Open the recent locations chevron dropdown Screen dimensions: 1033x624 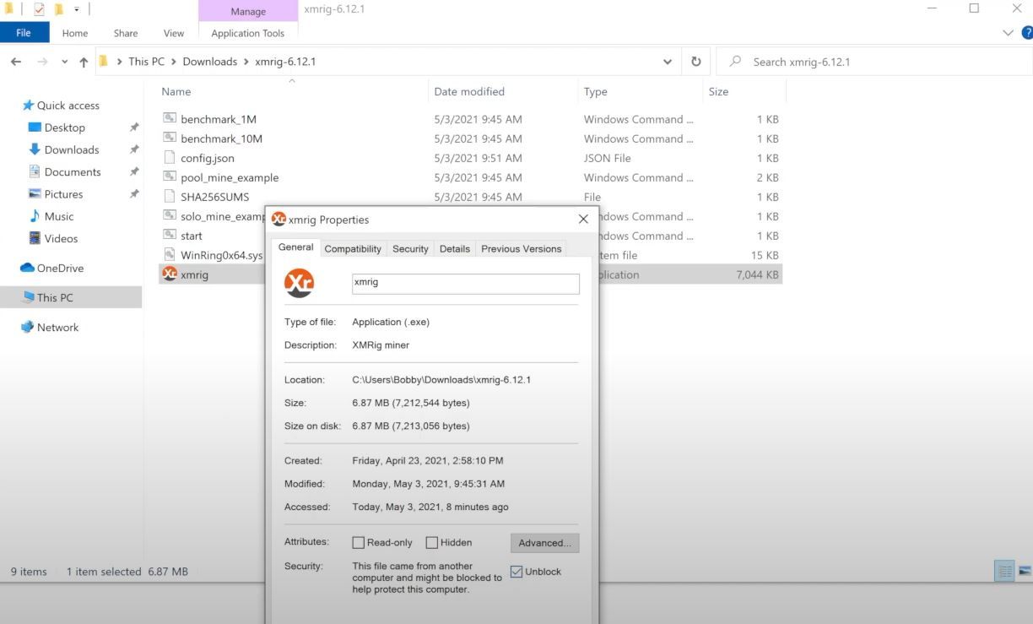(x=65, y=62)
